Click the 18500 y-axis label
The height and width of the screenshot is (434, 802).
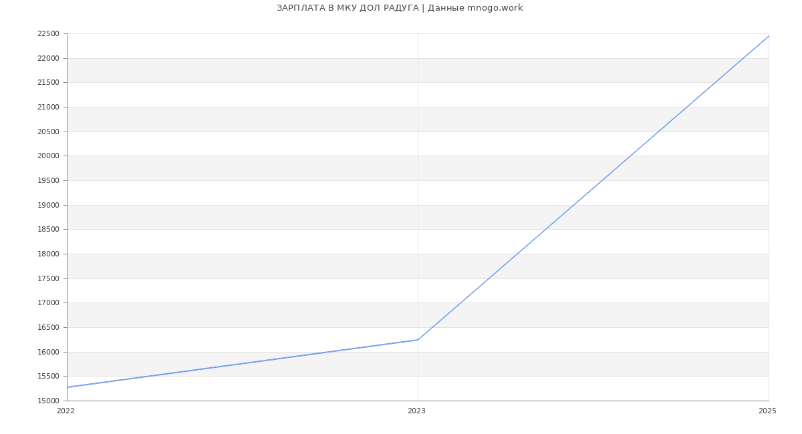(x=48, y=230)
